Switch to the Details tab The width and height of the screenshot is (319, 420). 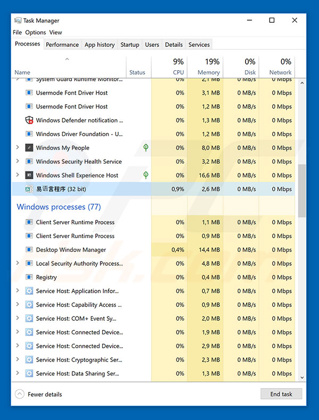tap(173, 45)
